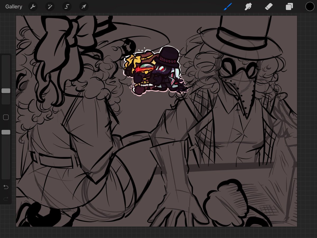Select the Eraser tool

(269, 7)
